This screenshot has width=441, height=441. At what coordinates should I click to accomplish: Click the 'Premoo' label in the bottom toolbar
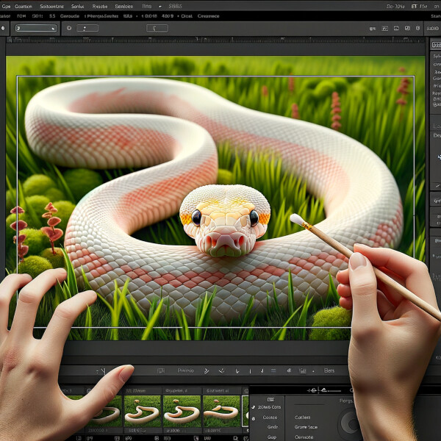[185, 370]
